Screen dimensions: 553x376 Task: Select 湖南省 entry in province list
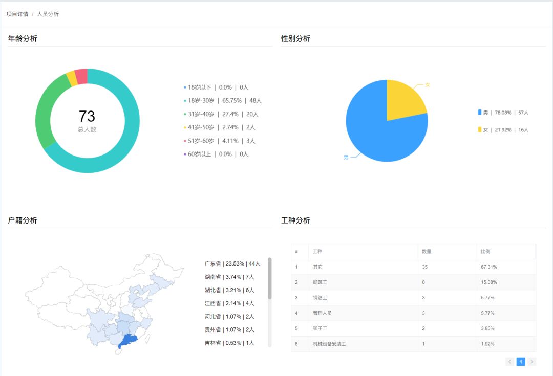click(x=229, y=277)
